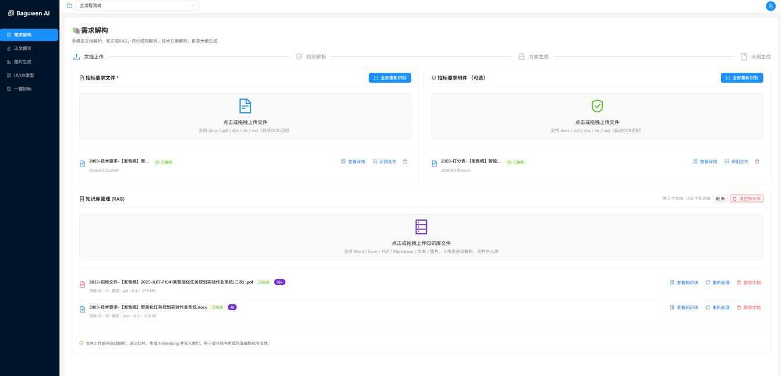Click the text 共 2 个文档，236 个知识块
Image resolution: width=781 pixels, height=376 pixels.
tap(687, 198)
